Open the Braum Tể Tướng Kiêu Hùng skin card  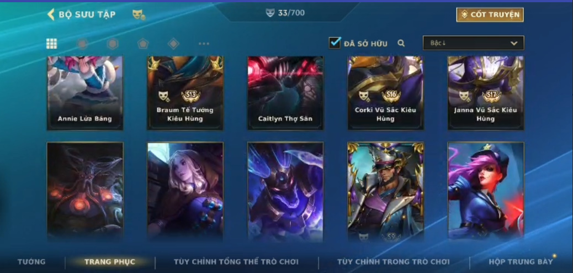click(185, 93)
